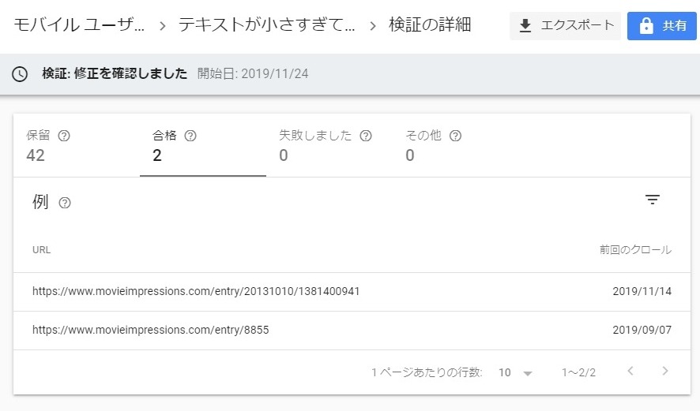Select the 失敗しました (0) tab
The height and width of the screenshot is (411, 700).
point(329,146)
